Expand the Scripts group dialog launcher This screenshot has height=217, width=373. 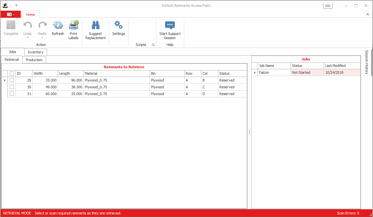pos(153,45)
